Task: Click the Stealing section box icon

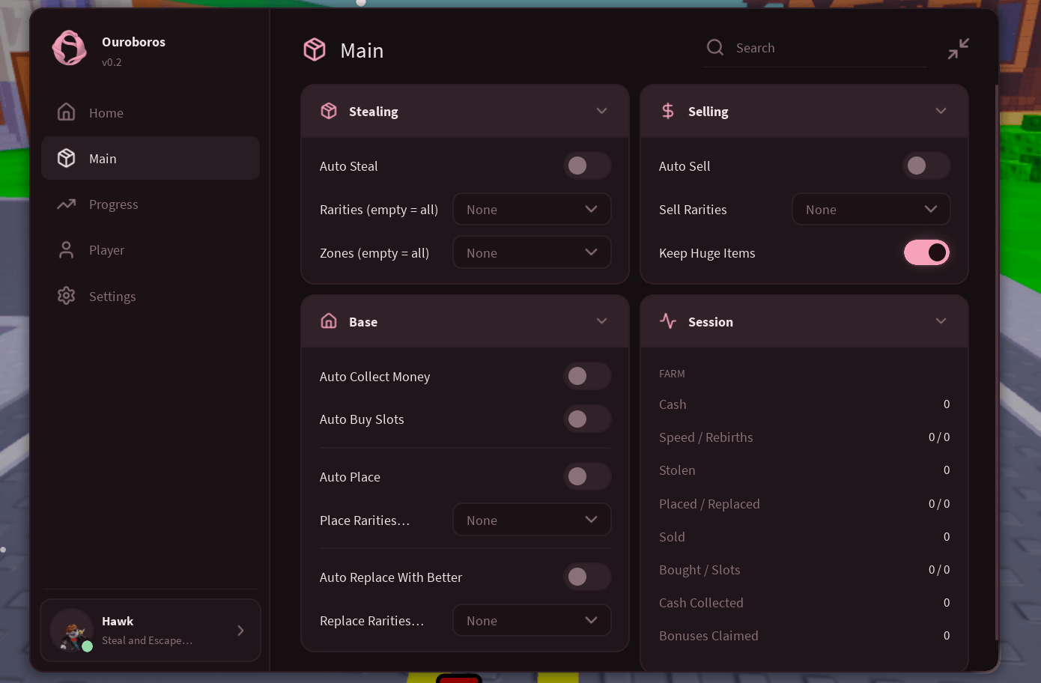Action: (329, 111)
